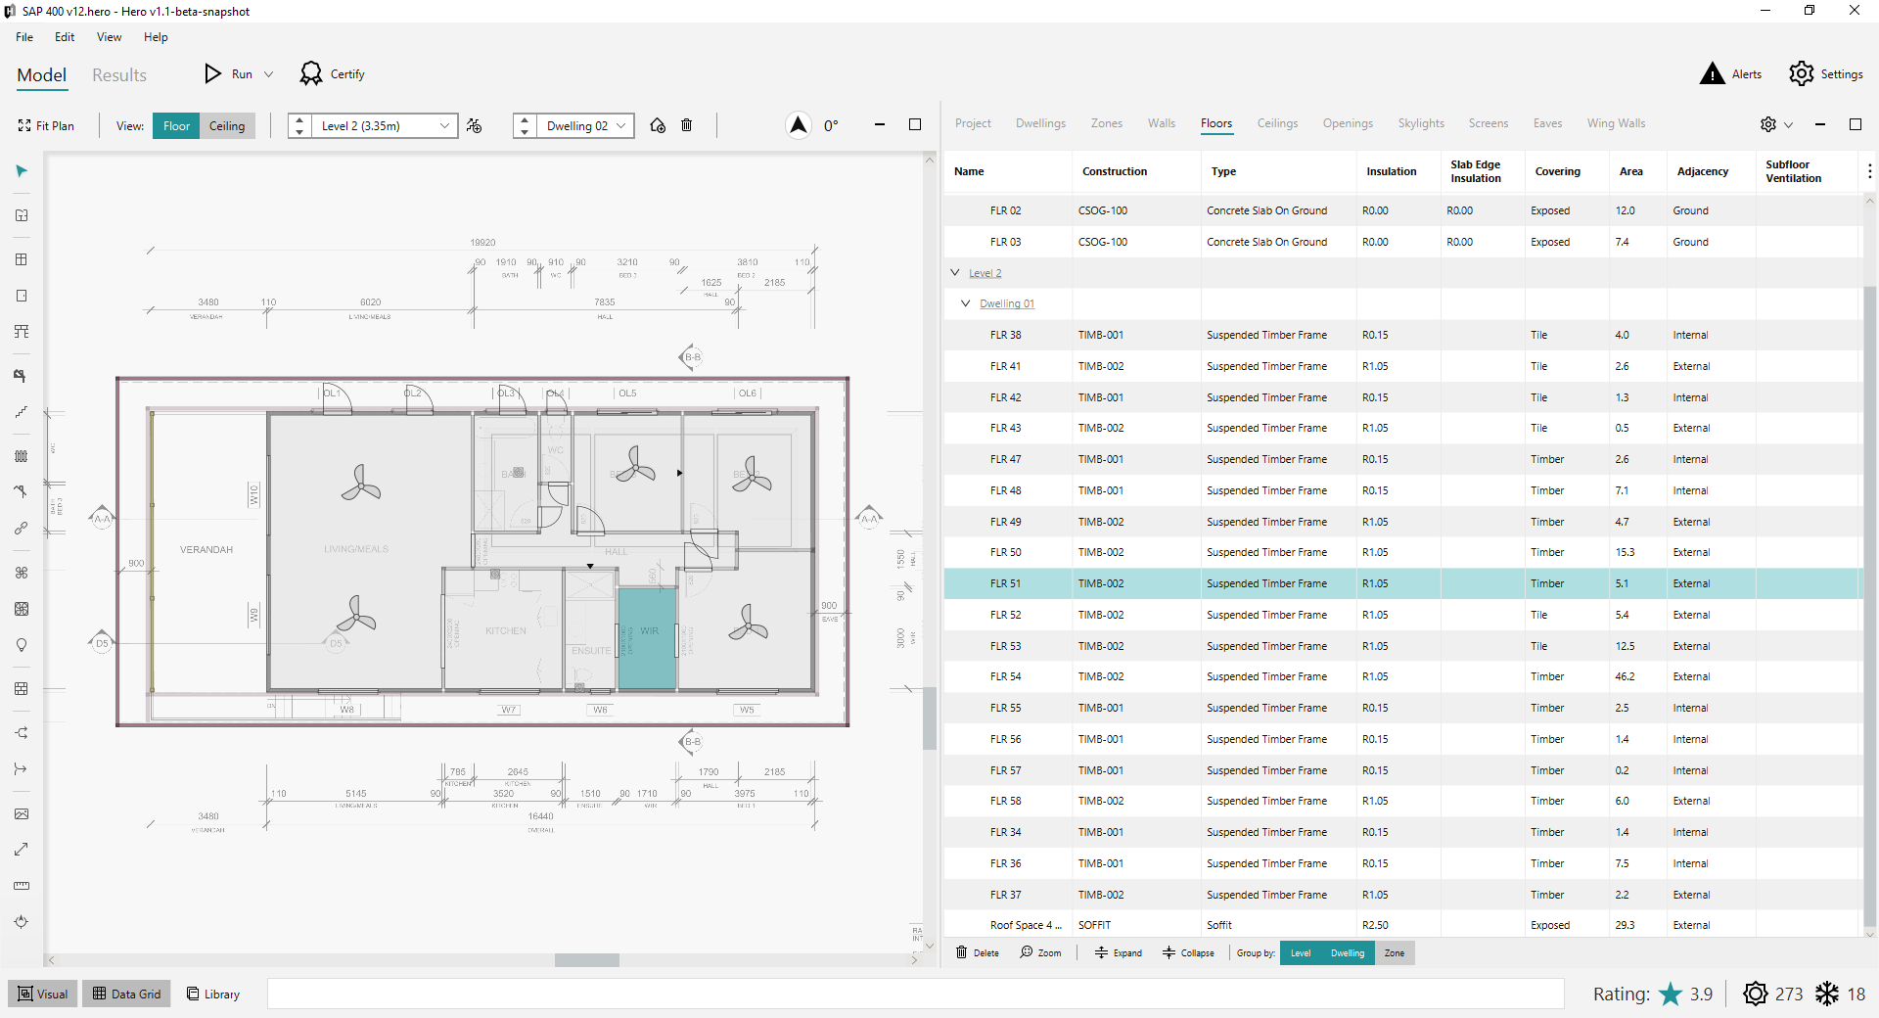This screenshot has width=1879, height=1018.
Task: Click the north arrow compass icon
Action: (799, 125)
